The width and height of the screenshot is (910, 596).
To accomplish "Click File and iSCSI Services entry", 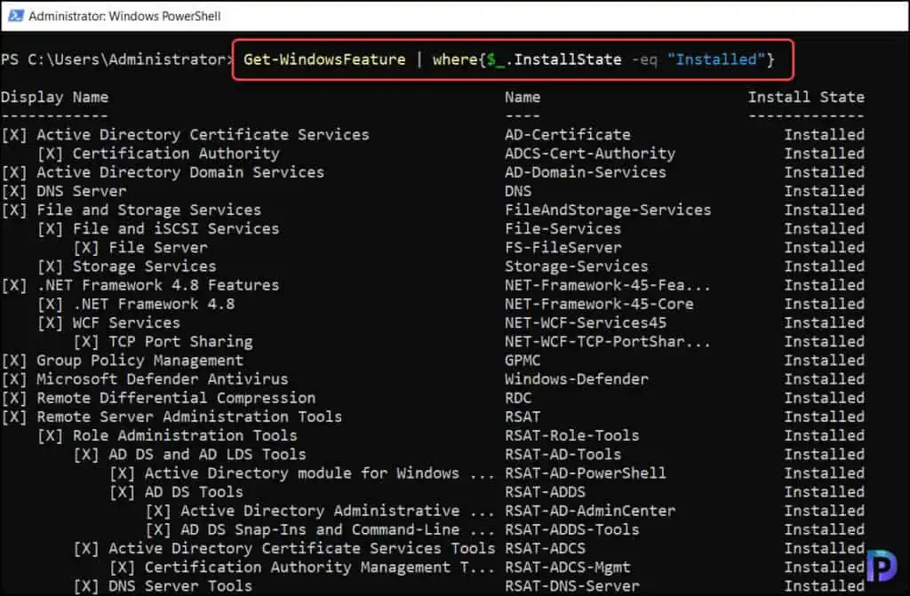I will (176, 228).
